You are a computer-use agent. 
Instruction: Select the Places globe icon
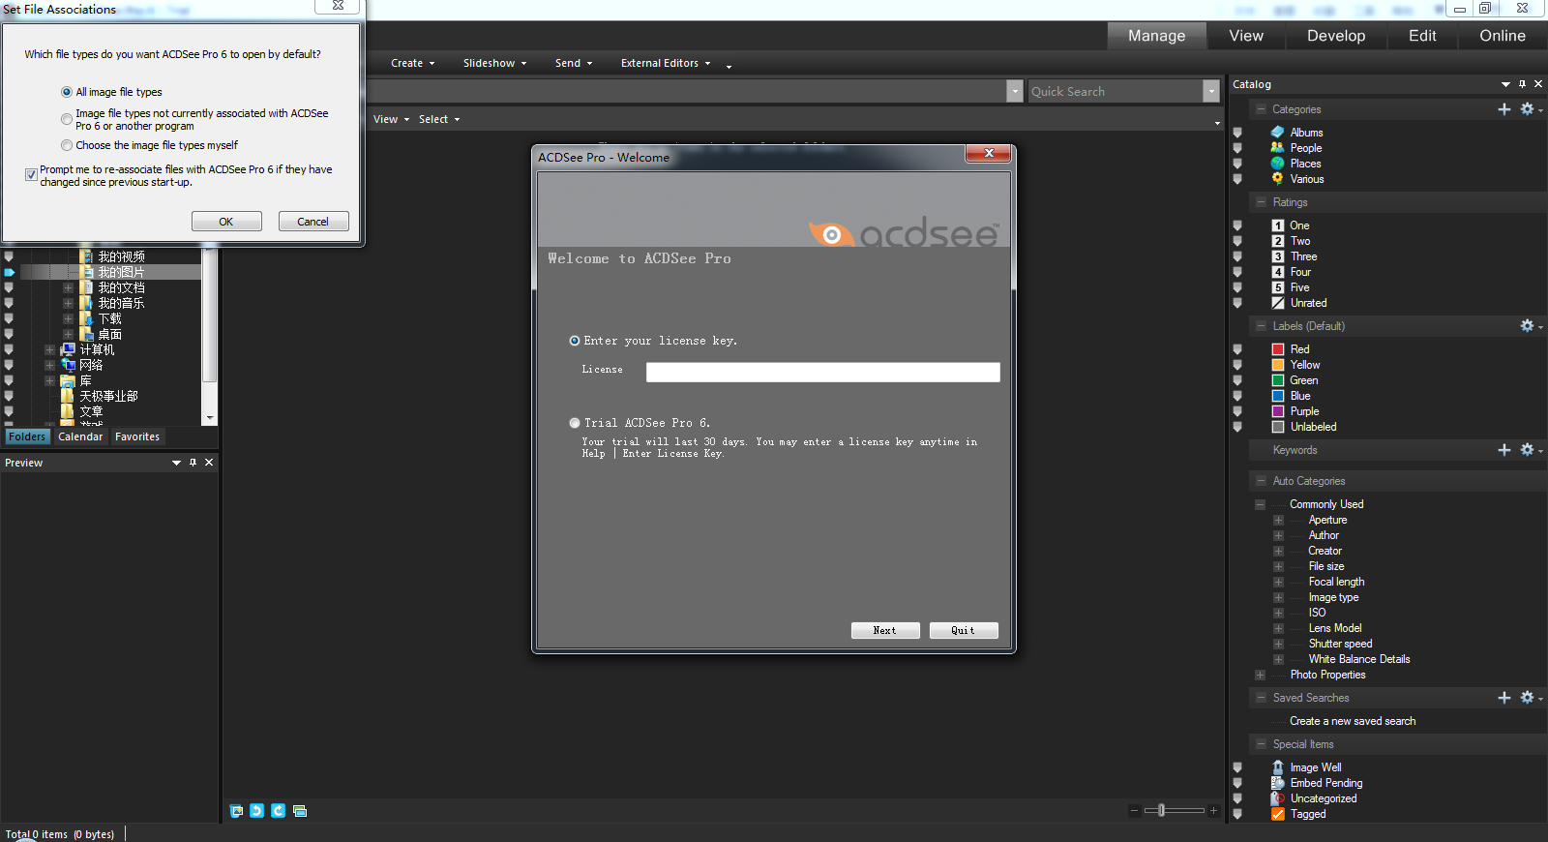[1277, 164]
